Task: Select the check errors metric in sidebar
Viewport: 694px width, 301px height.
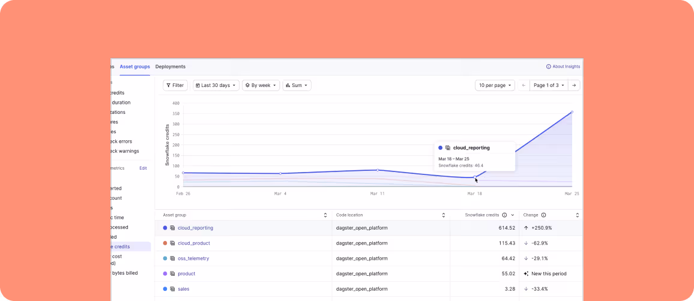Action: click(121, 142)
